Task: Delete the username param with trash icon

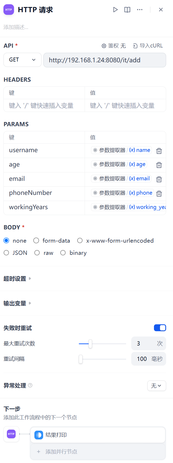Action: click(159, 151)
